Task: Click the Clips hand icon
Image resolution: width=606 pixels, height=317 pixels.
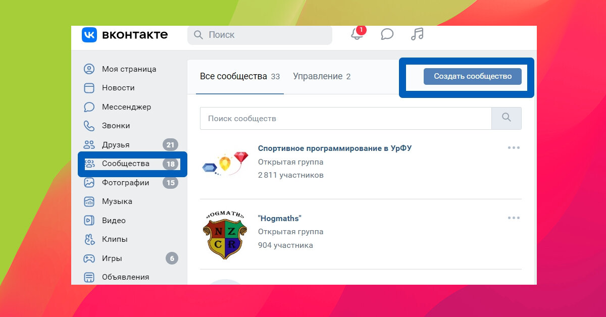Action: coord(89,239)
